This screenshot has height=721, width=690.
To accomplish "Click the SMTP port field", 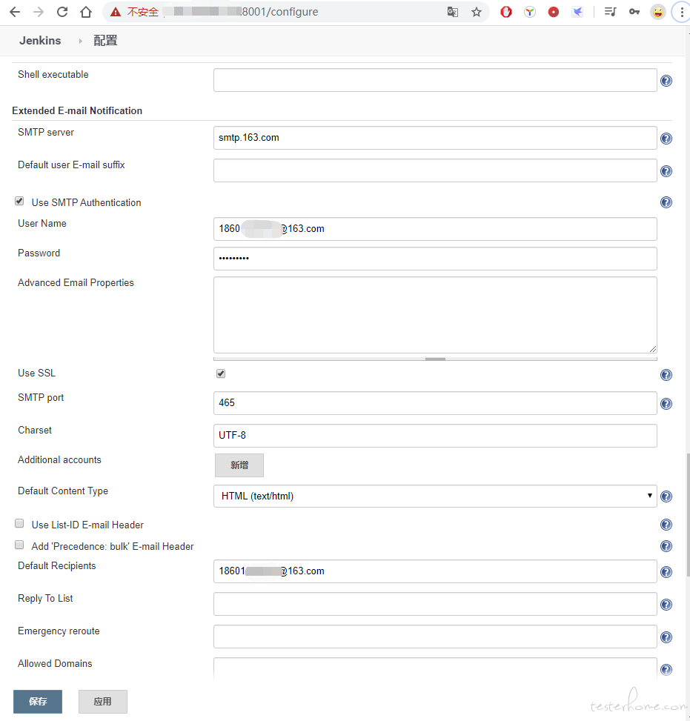I will point(435,403).
